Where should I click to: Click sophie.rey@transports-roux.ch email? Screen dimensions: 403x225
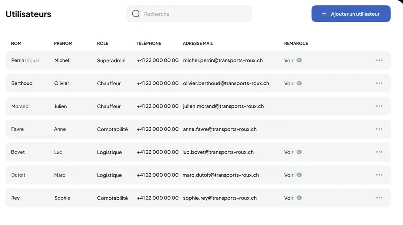[220, 198]
